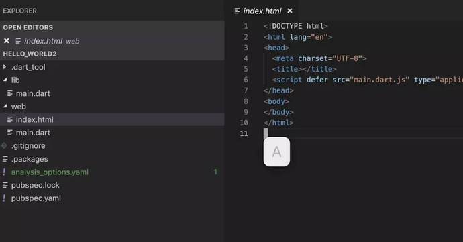Click the "main.dart.js" string in the code
Viewport: 463px width, 242px height.
click(379, 80)
